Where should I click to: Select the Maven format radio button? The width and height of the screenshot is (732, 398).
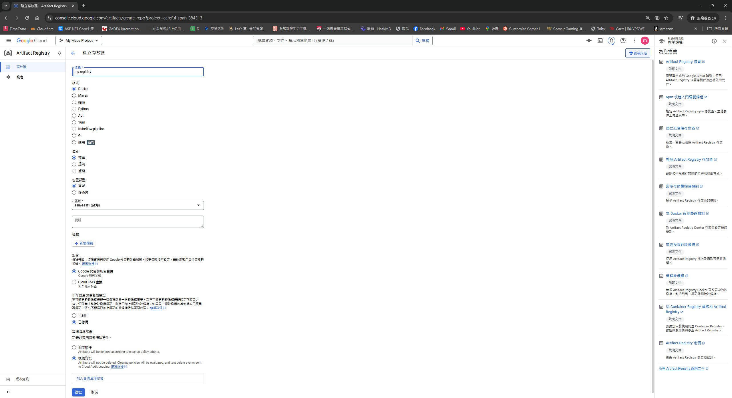point(74,95)
